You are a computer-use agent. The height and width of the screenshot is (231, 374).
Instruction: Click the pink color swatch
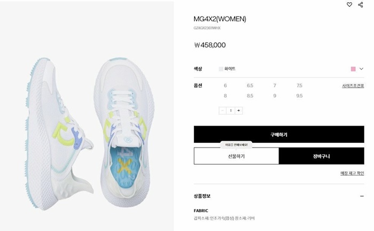coord(353,69)
